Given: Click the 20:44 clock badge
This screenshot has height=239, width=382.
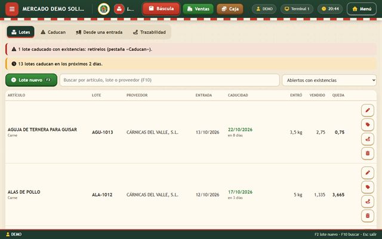Looking at the screenshot, I should (330, 9).
